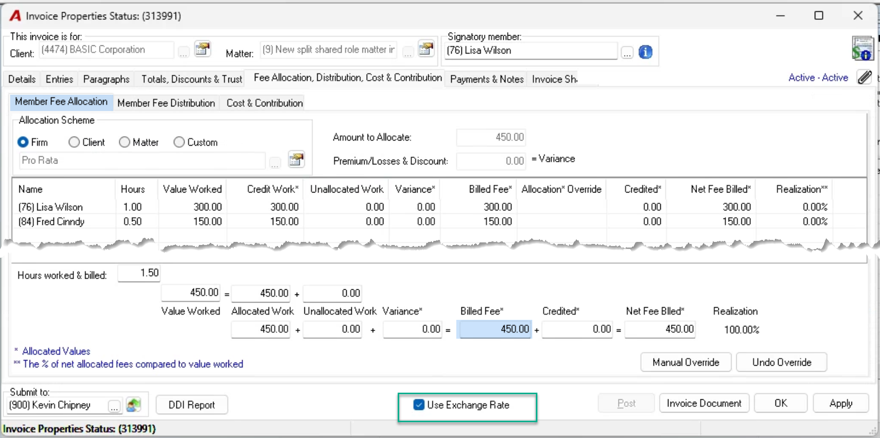Select the Firm allocation scheme radio button
Screen dimensions: 880x438
coord(23,142)
